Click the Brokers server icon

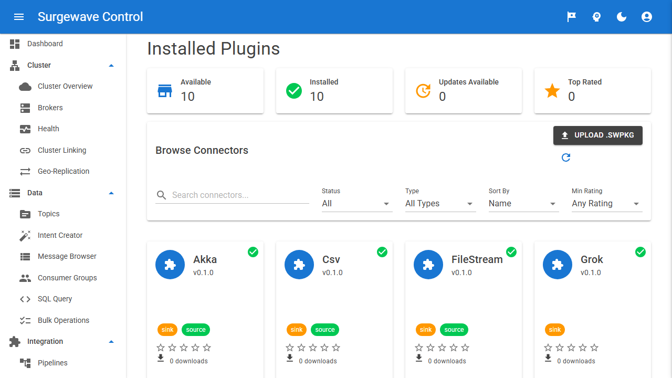[x=25, y=108]
